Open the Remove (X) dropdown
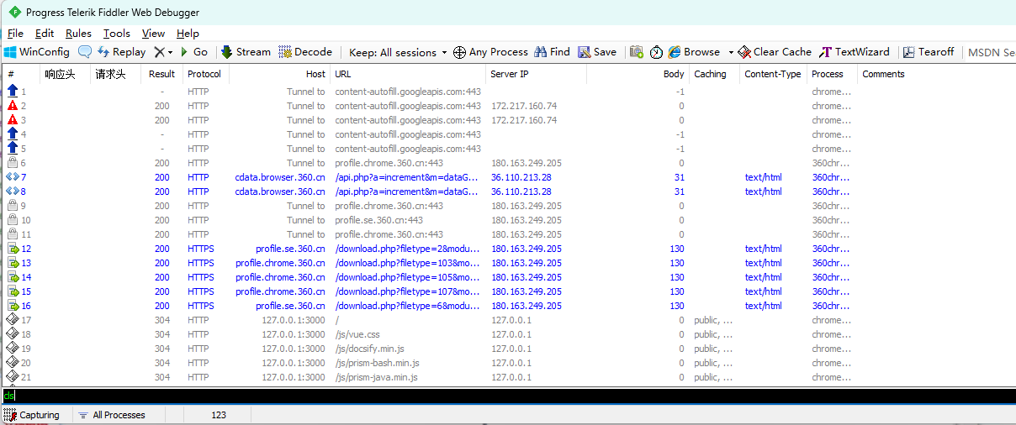 [x=163, y=52]
